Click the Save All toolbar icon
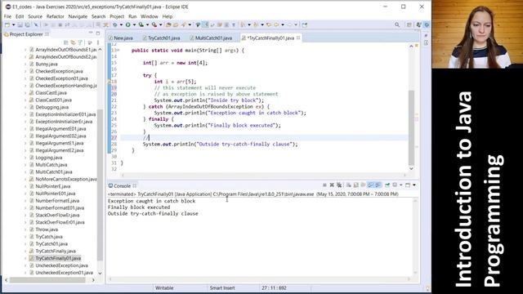 click(27, 24)
